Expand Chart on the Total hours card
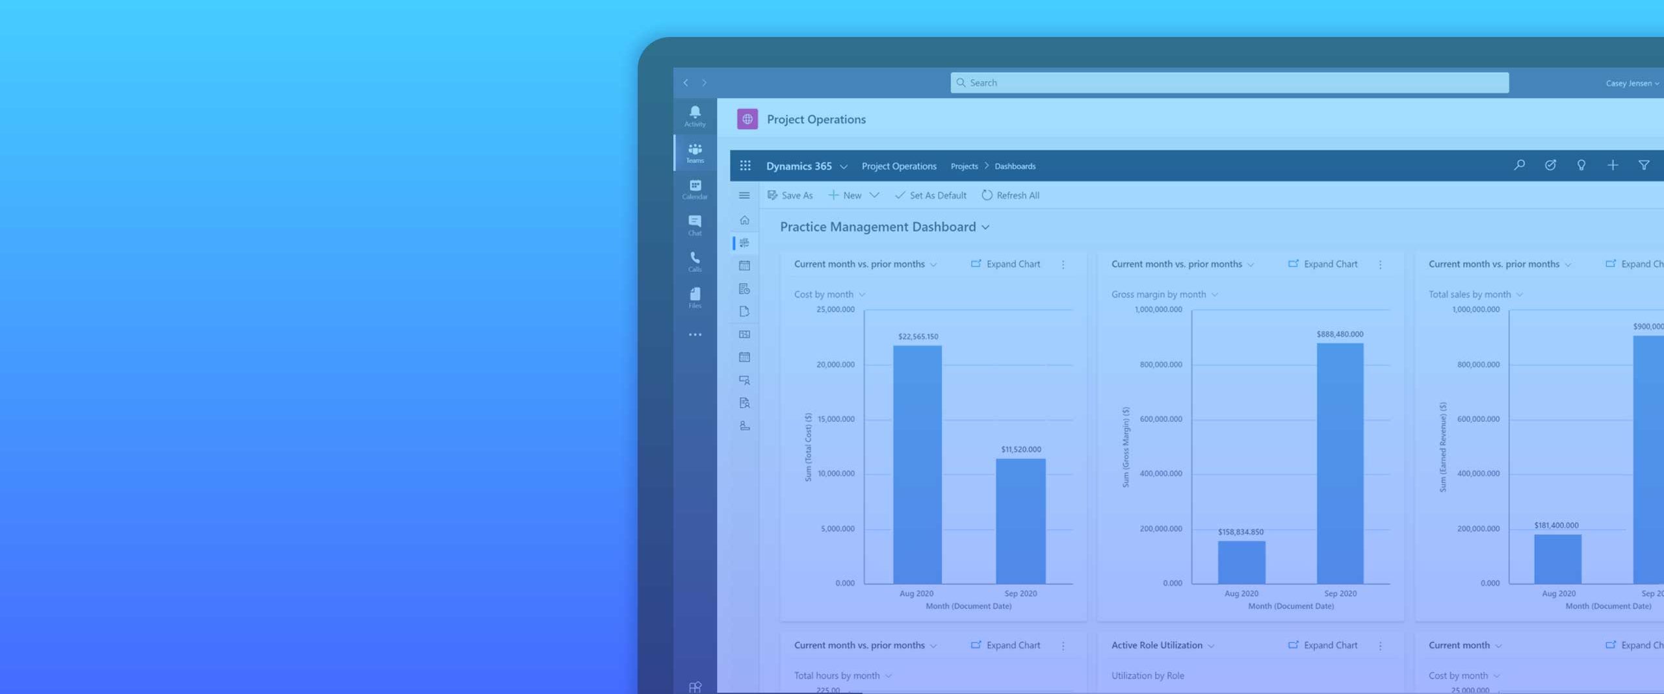 pyautogui.click(x=1006, y=645)
